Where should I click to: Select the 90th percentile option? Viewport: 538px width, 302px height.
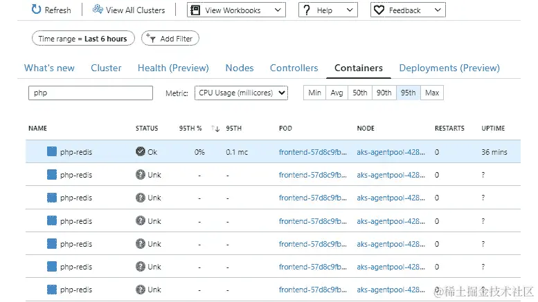tap(384, 93)
